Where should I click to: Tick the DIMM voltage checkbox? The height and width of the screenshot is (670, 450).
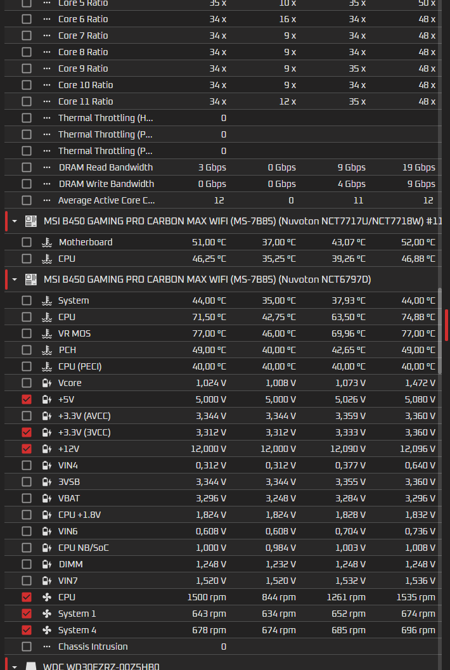[27, 564]
